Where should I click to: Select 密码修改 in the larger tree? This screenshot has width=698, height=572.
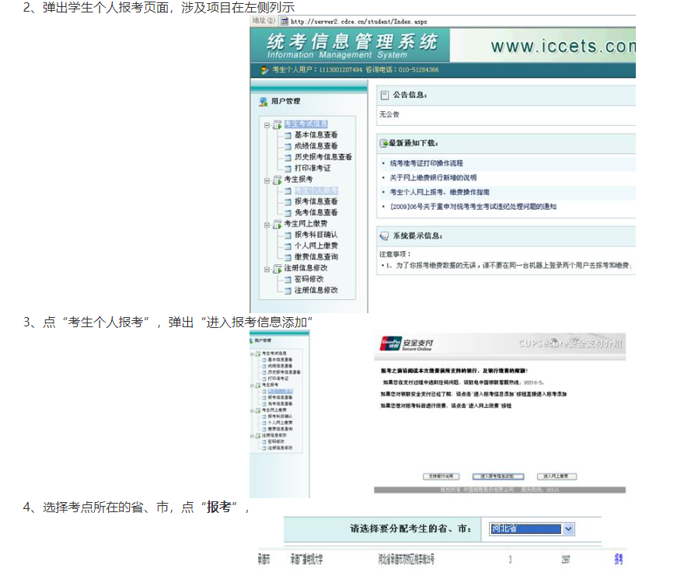(x=309, y=279)
